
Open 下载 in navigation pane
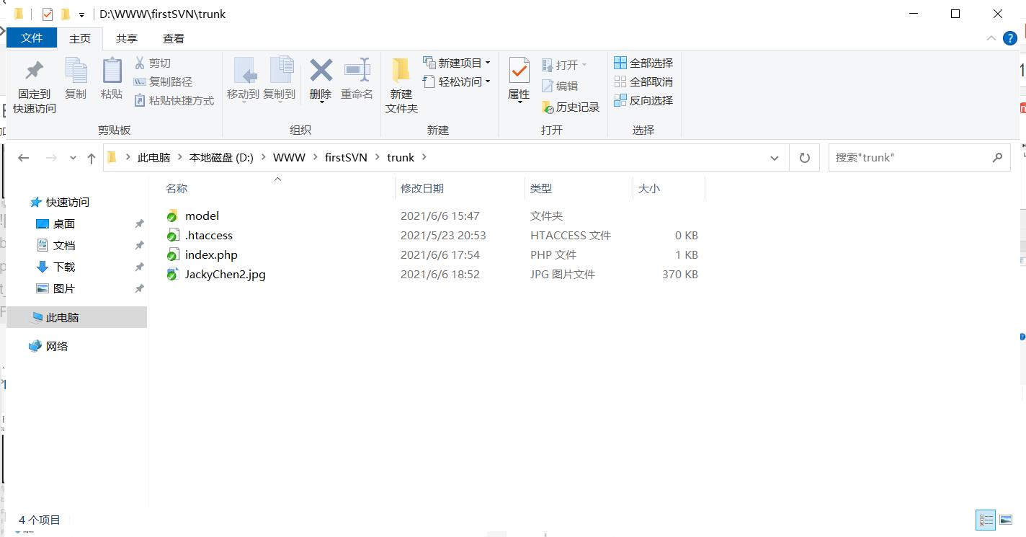(x=63, y=267)
